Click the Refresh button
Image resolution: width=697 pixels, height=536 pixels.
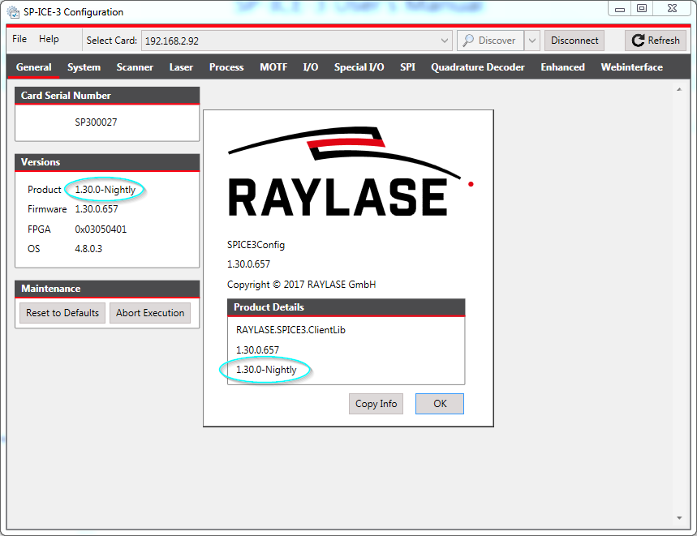coord(656,41)
